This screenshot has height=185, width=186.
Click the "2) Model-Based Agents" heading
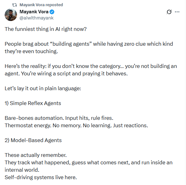coord(33,140)
